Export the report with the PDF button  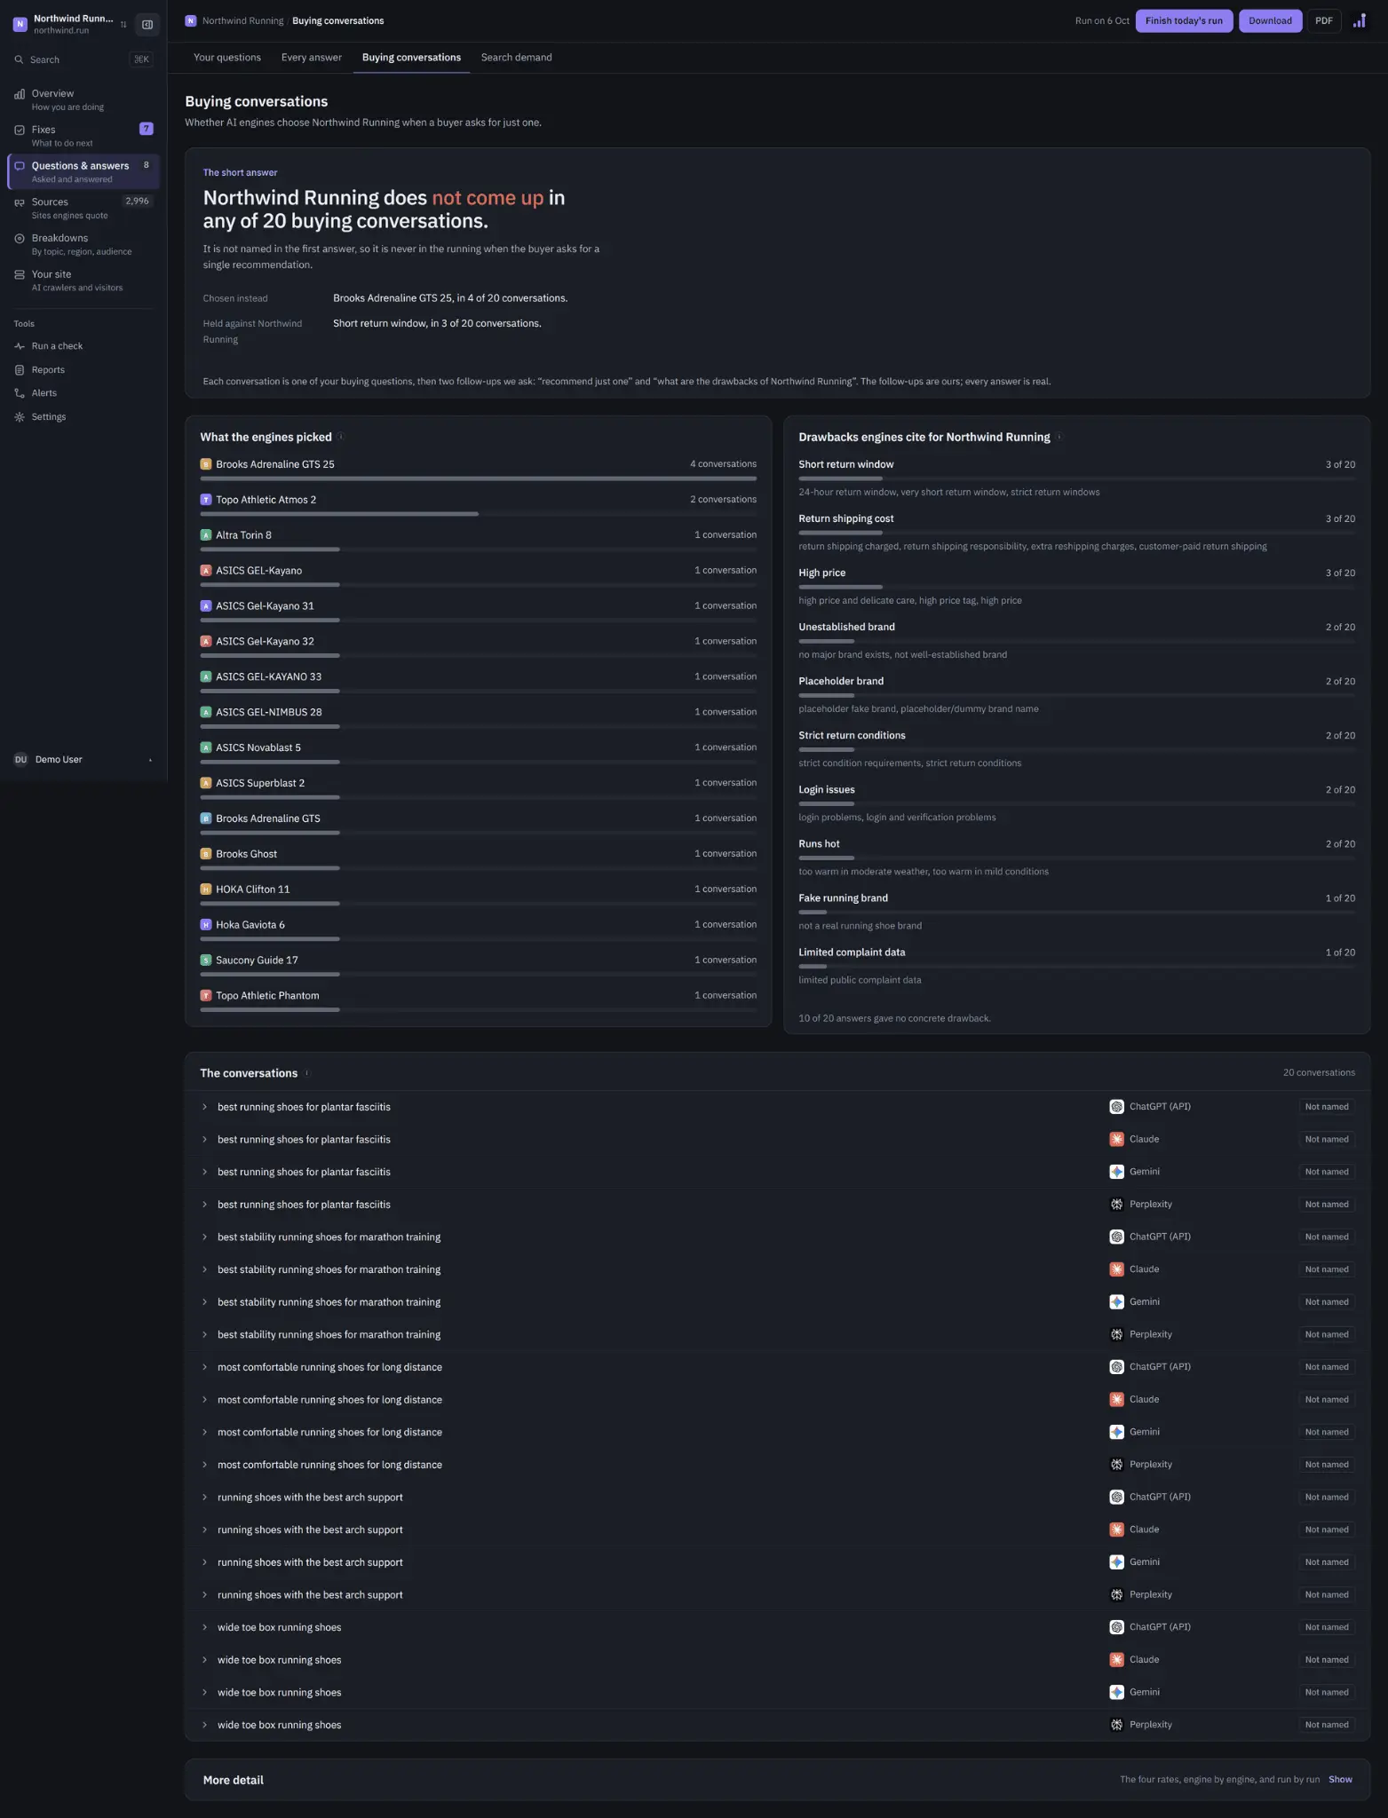click(x=1324, y=20)
